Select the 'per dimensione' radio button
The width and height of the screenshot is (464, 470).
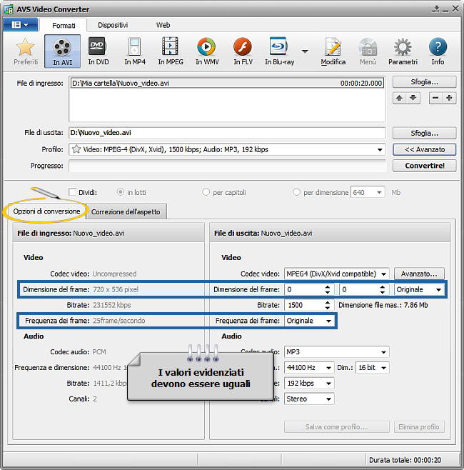(296, 192)
